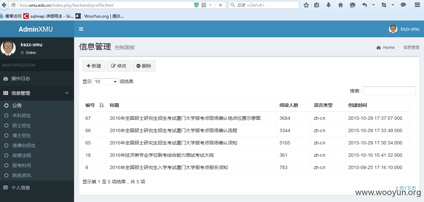Open the chat bubble toolbar icon
Screen dimensions: 424x202
[x=403, y=5]
